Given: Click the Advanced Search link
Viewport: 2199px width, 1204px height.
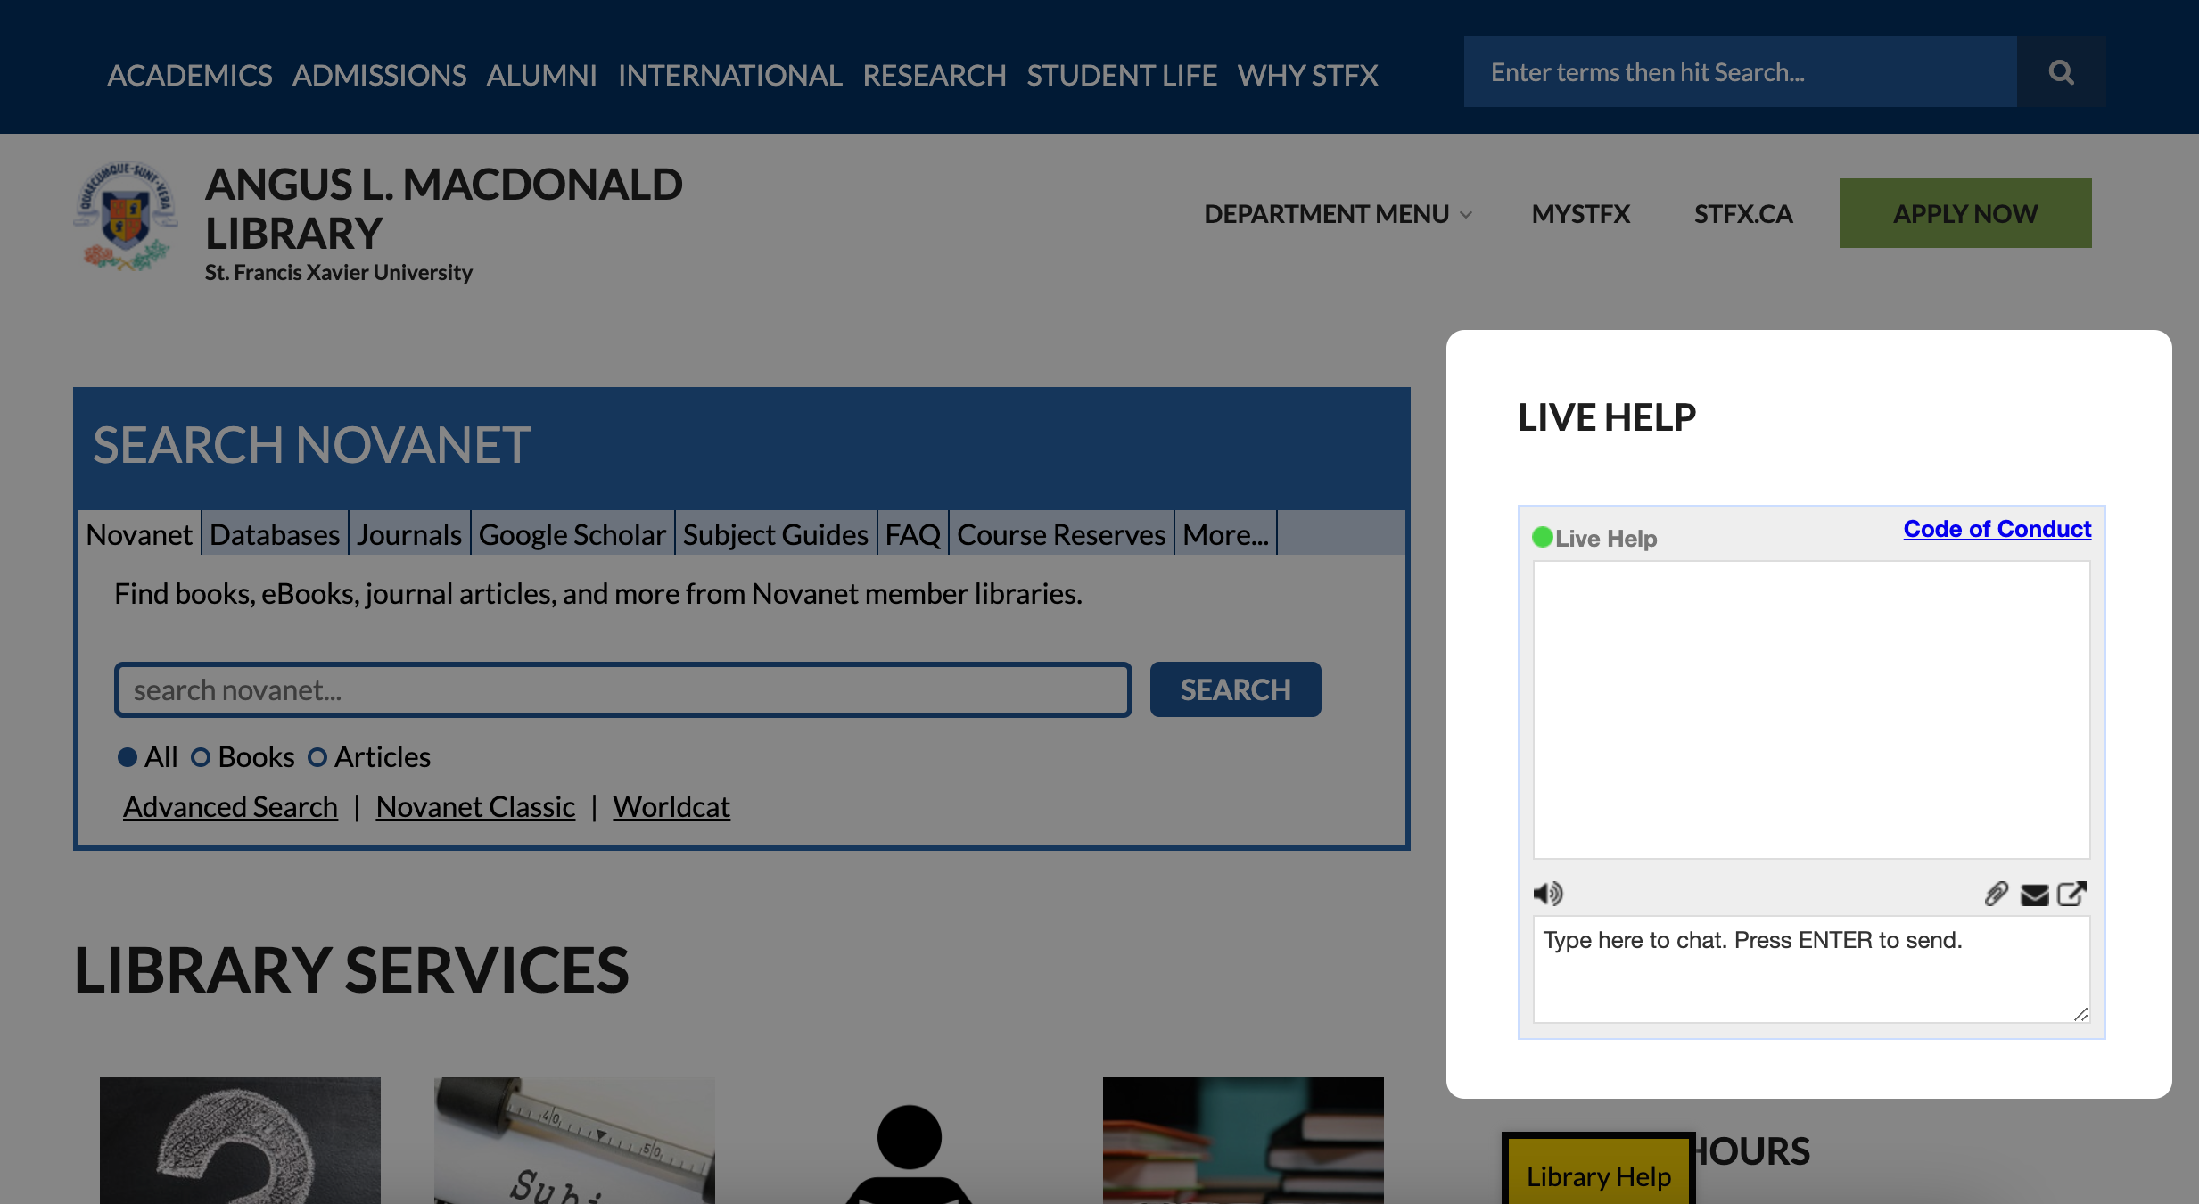Looking at the screenshot, I should click(x=230, y=806).
